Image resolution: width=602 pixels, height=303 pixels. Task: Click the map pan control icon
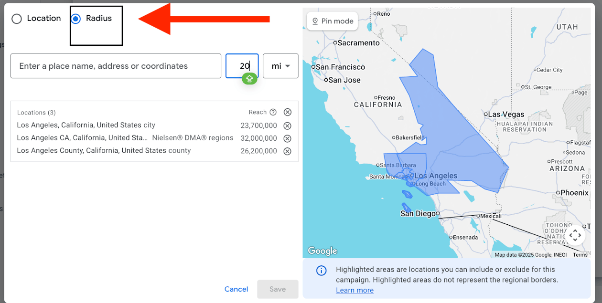tap(575, 235)
